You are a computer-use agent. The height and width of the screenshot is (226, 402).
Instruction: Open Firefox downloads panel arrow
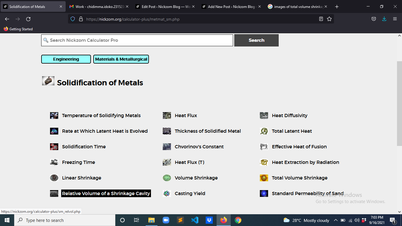point(384,19)
